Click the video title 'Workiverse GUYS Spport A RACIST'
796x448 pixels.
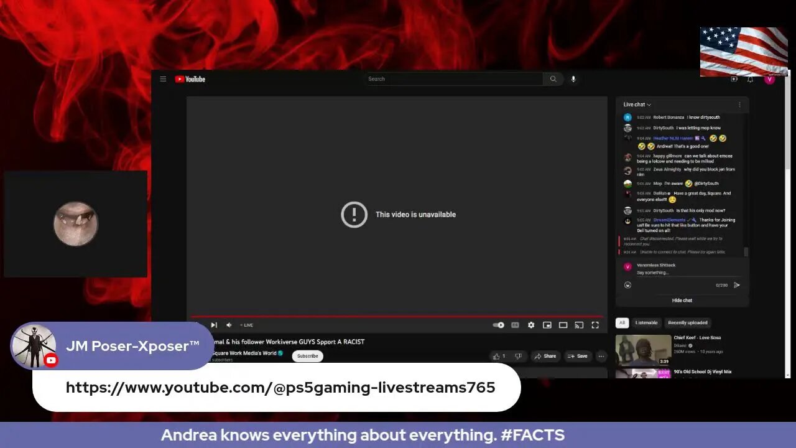[315, 342]
